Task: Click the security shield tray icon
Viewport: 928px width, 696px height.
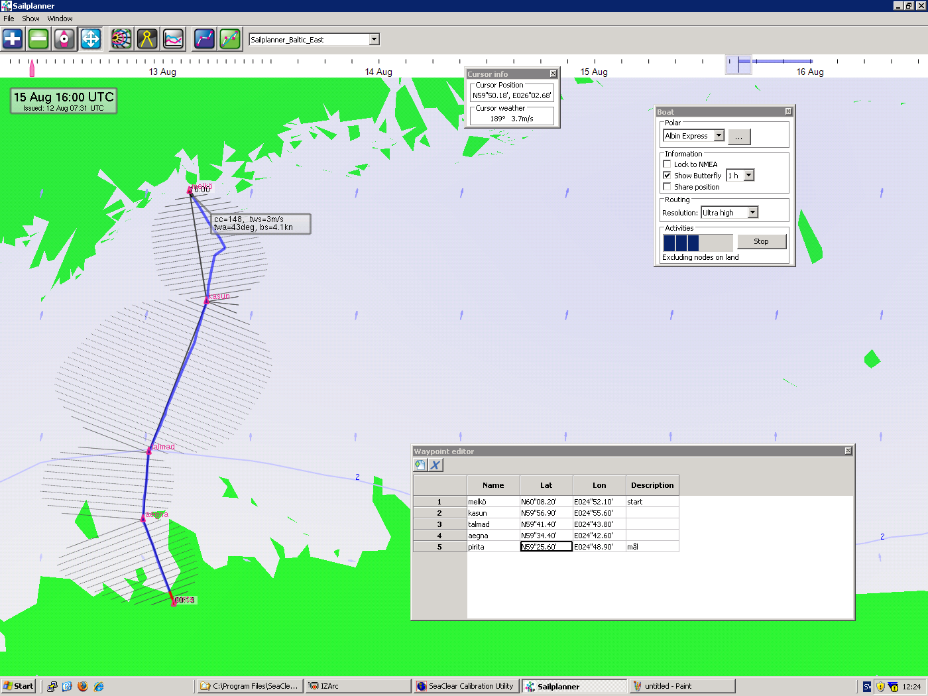Action: click(880, 687)
